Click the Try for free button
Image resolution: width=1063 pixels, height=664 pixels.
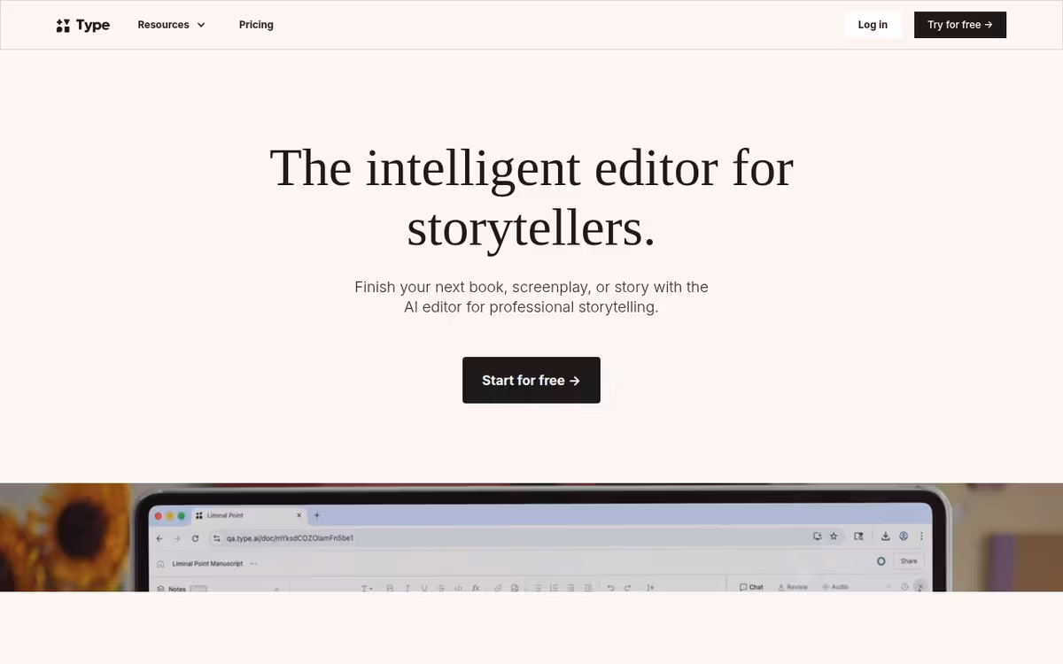click(x=960, y=25)
